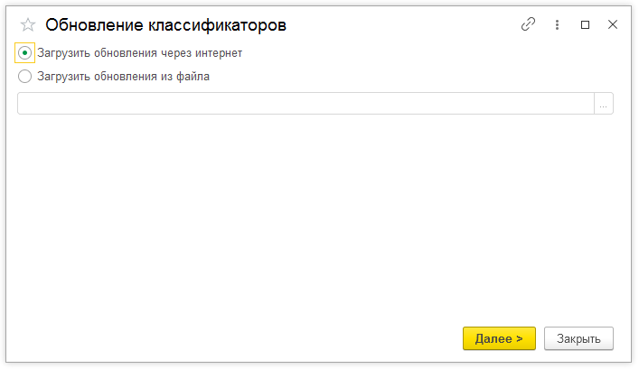Copy a link to this form via chain icon

(x=529, y=25)
